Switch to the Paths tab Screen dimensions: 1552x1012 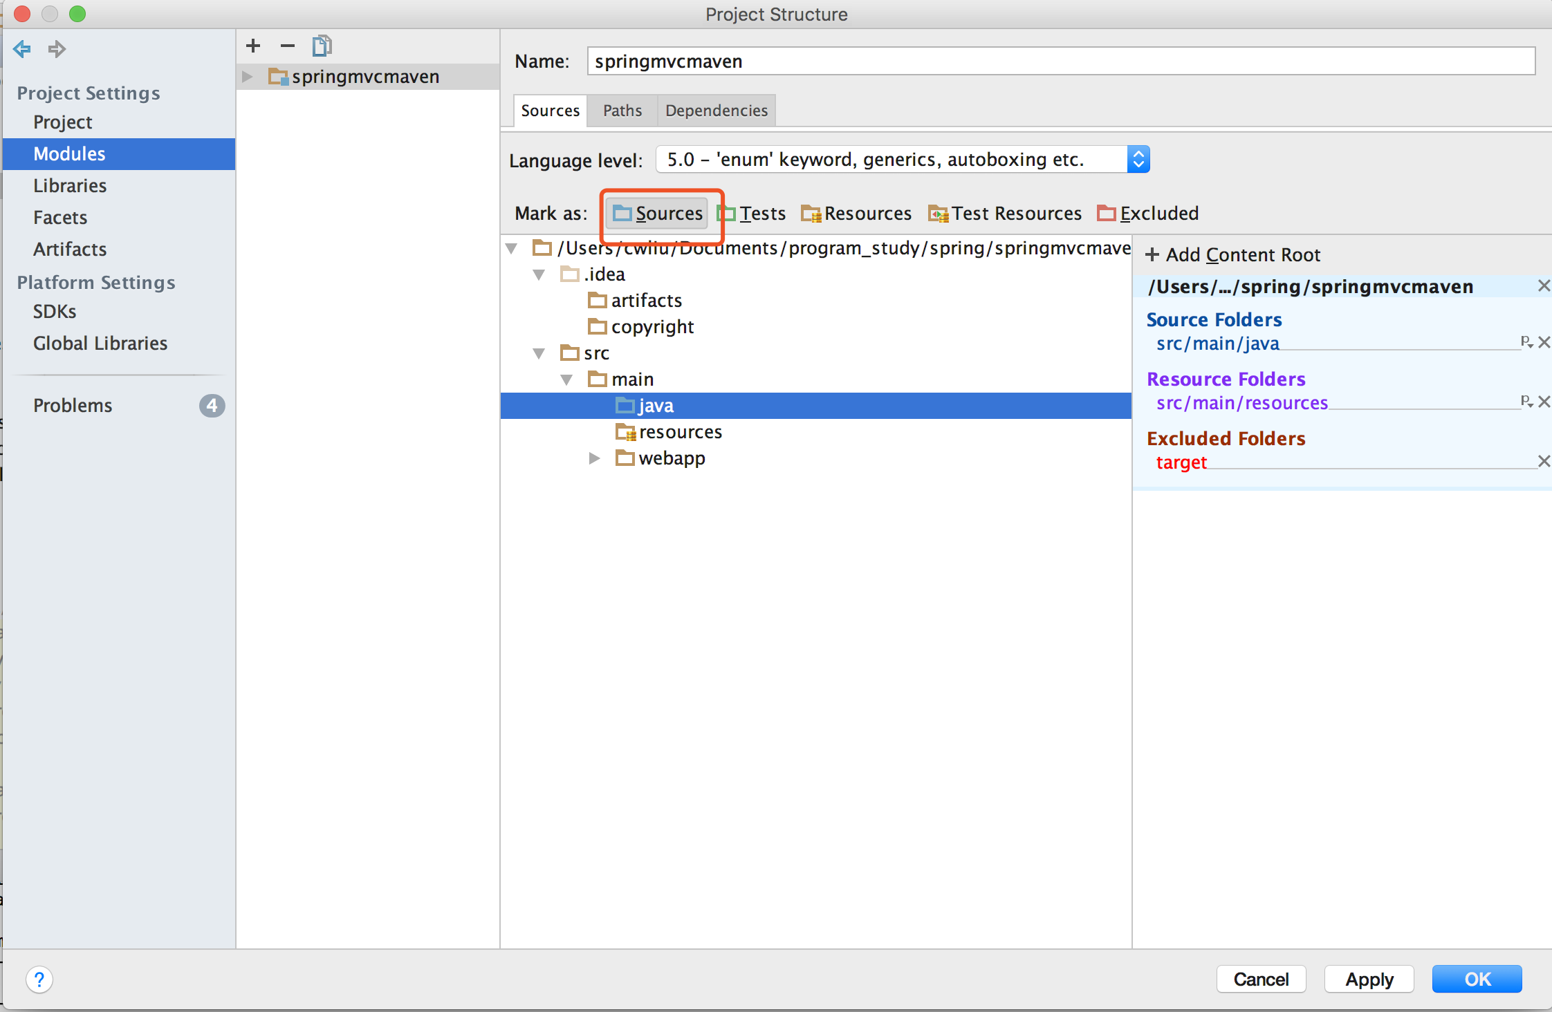pyautogui.click(x=622, y=111)
